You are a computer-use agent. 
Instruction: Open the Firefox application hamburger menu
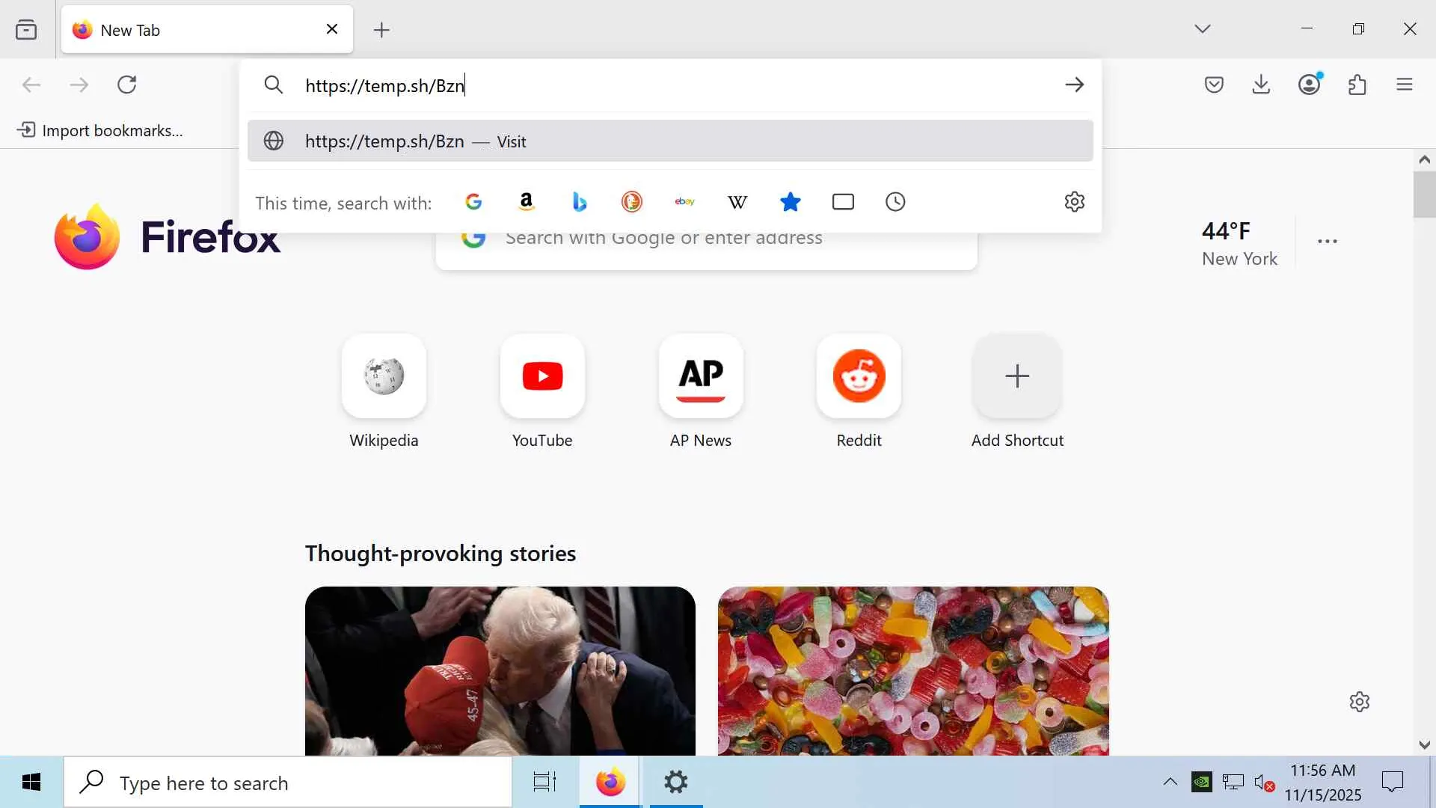click(1405, 85)
